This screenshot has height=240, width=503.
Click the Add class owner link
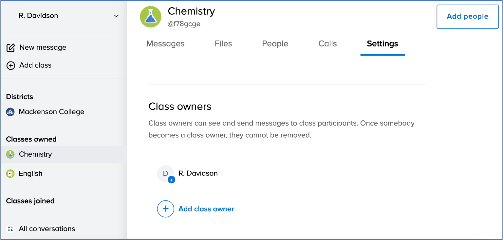click(x=206, y=209)
